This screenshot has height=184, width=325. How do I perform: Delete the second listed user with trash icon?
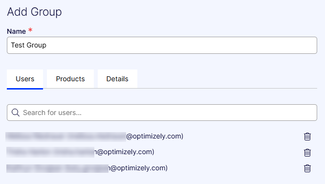point(307,153)
